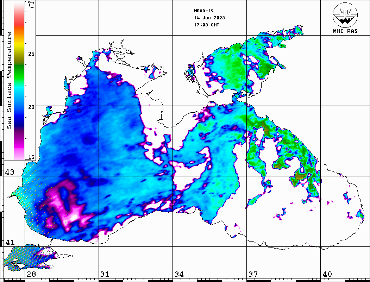370x282 pixels.
Task: Click the MHI RAS logo emblem
Action: [x=345, y=15]
